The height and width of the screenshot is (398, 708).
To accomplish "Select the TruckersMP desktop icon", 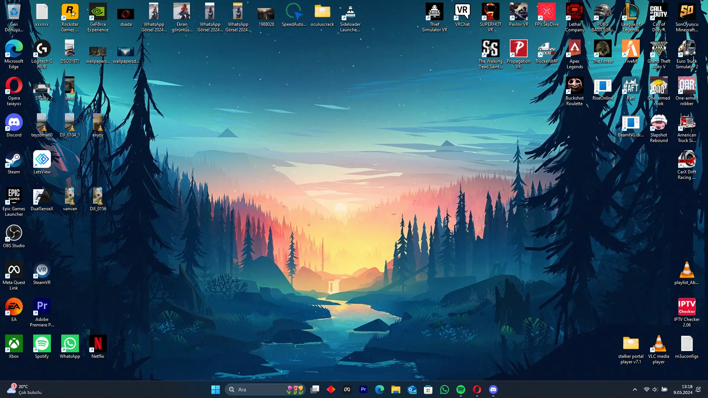I will click(546, 52).
